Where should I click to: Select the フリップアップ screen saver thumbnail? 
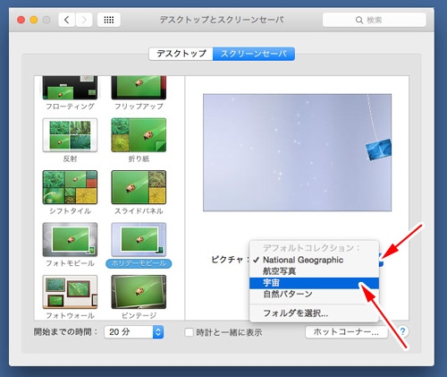pyautogui.click(x=139, y=88)
